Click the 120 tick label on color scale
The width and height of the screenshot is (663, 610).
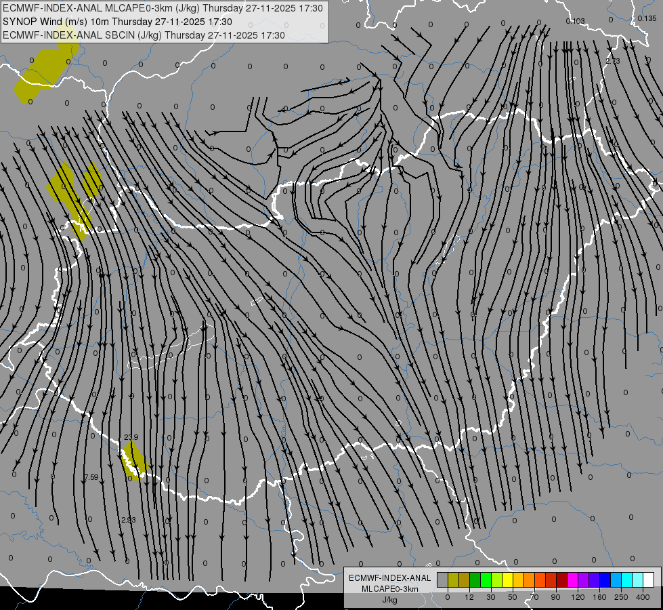578,597
